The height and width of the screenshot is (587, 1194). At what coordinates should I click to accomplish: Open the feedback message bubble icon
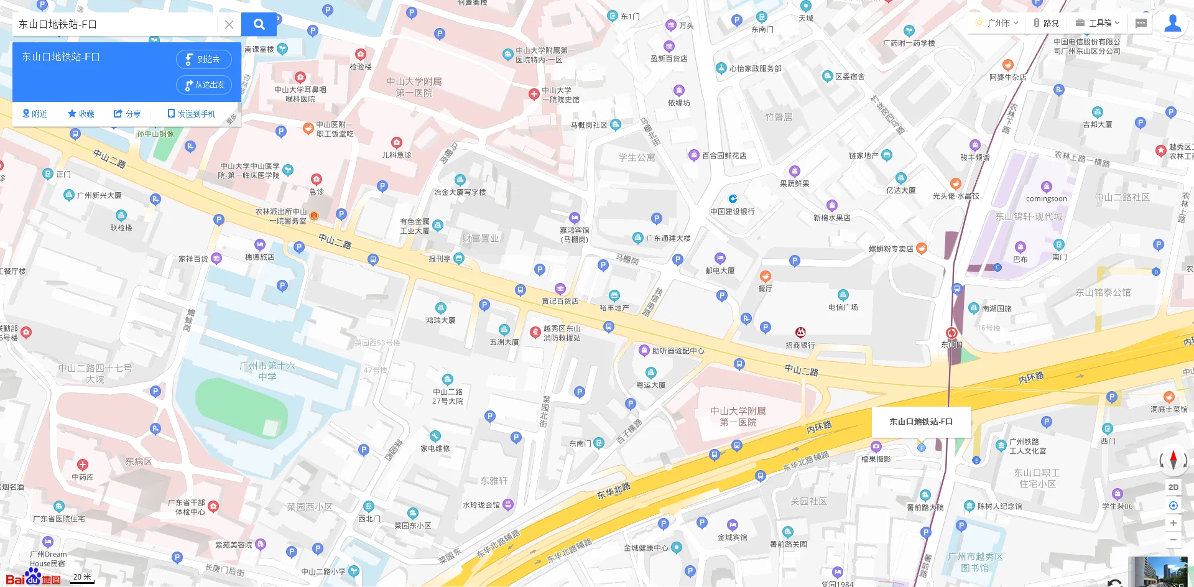[x=1141, y=23]
